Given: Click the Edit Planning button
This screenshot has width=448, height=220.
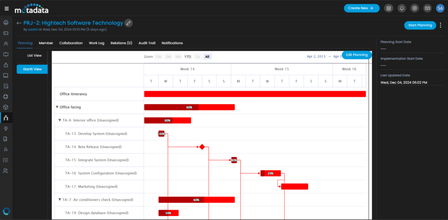Looking at the screenshot, I should tap(357, 55).
